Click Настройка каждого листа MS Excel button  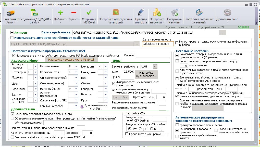[x=71, y=60]
